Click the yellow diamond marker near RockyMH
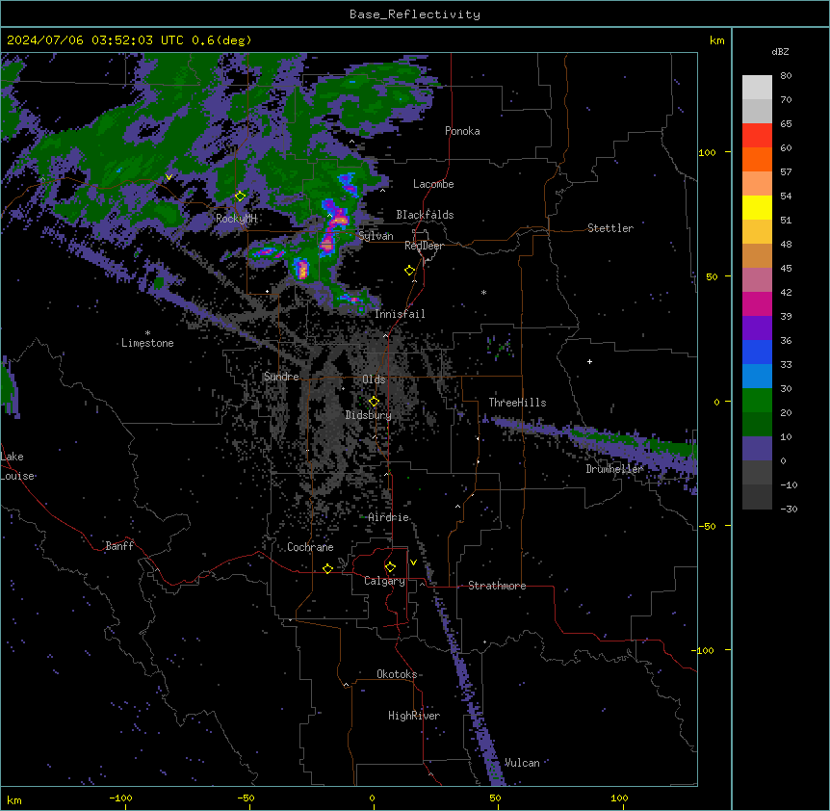830x811 pixels. point(240,196)
